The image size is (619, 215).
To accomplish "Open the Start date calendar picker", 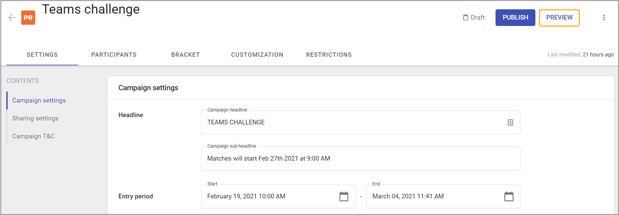I will coord(344,196).
